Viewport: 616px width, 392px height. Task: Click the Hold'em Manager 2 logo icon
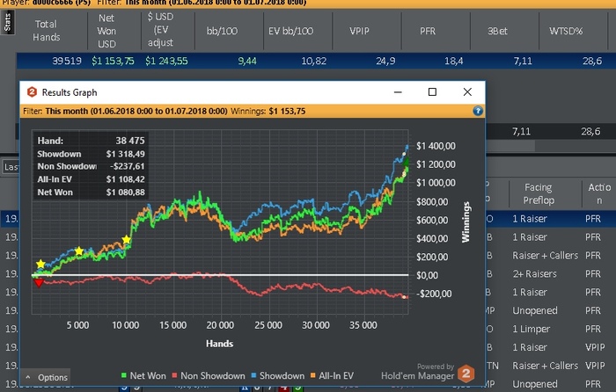pyautogui.click(x=466, y=374)
